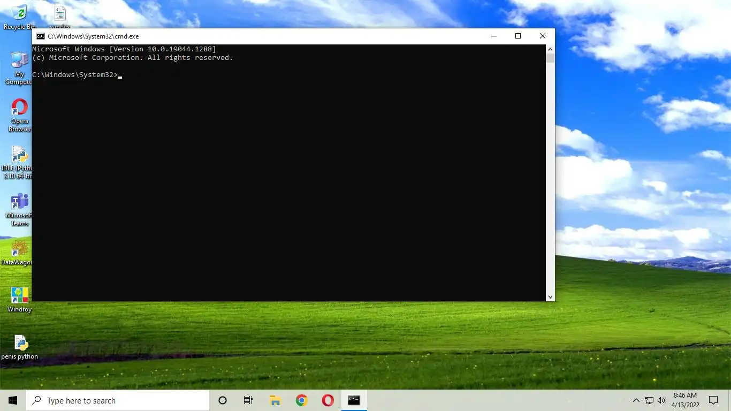Open Task View from taskbar

[248, 400]
